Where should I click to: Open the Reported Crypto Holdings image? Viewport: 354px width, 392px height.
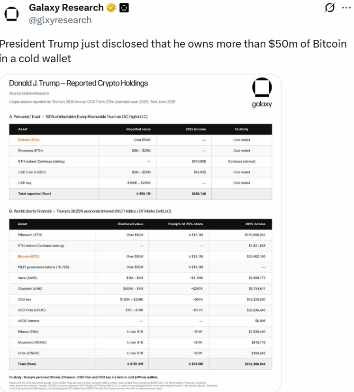coord(141,233)
